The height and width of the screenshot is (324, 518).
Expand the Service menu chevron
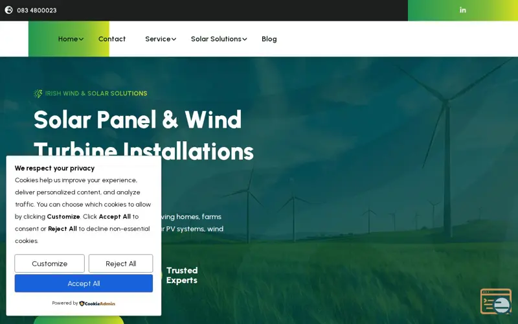click(174, 39)
